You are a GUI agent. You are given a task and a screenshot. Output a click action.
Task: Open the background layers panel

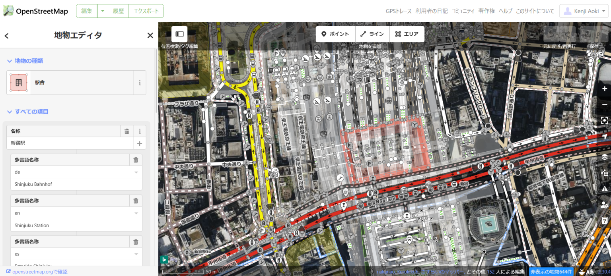[604, 156]
